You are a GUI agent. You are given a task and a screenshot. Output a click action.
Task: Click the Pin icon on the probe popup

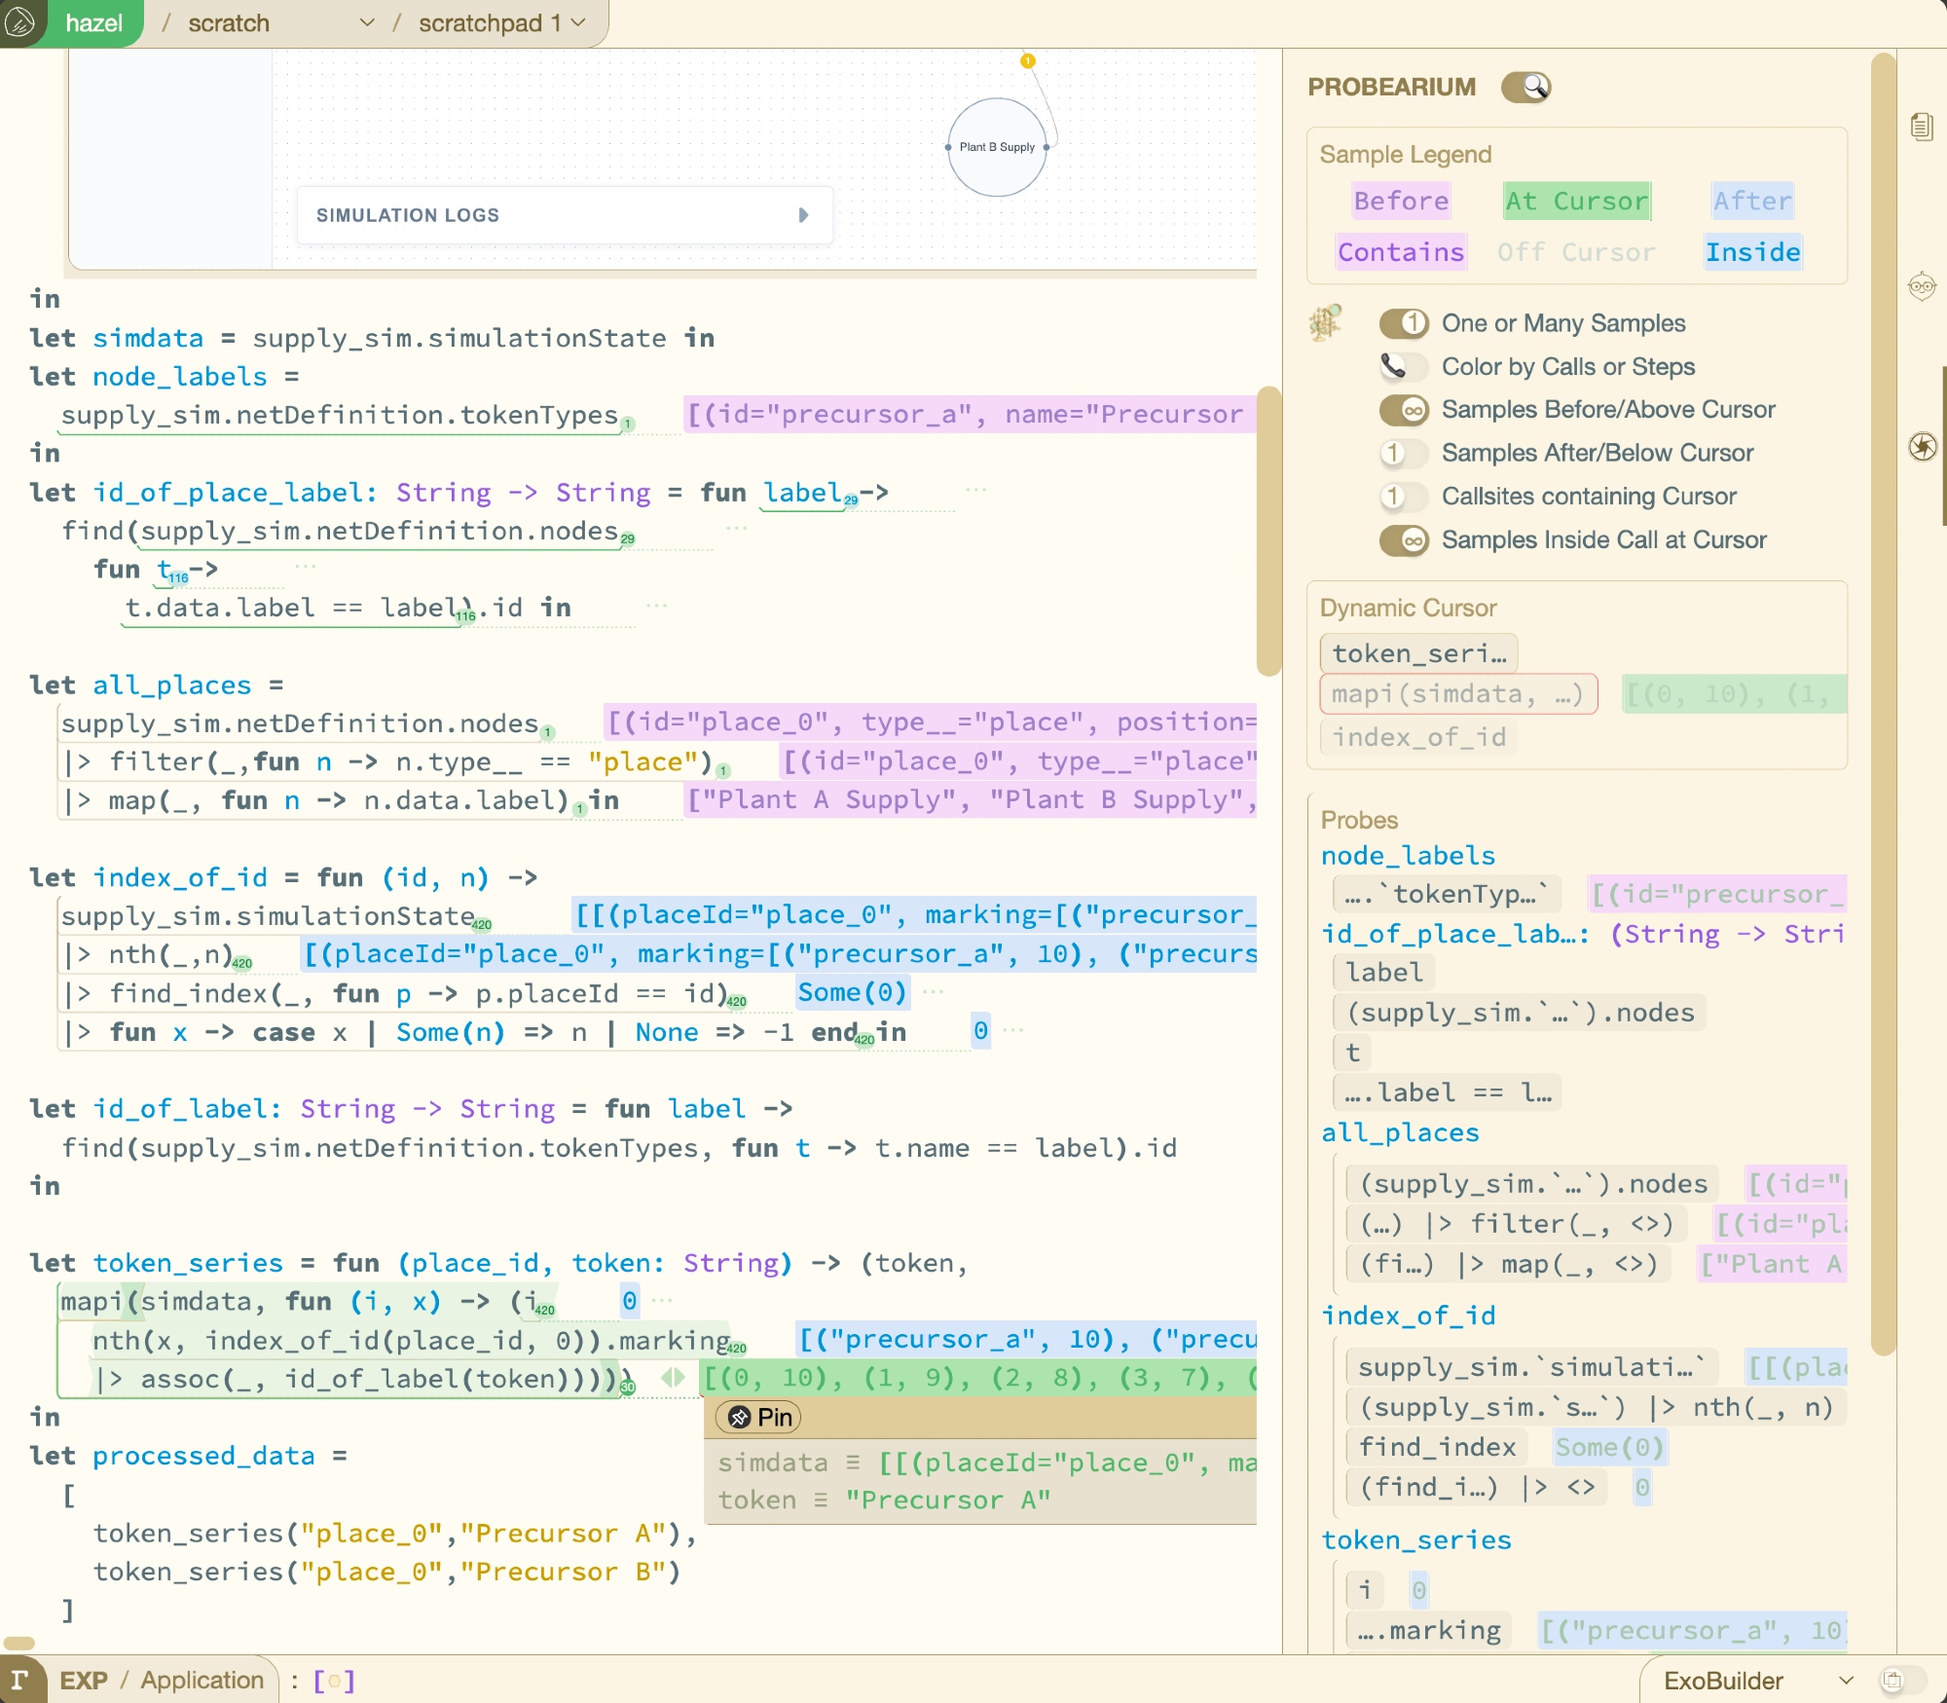(740, 1417)
